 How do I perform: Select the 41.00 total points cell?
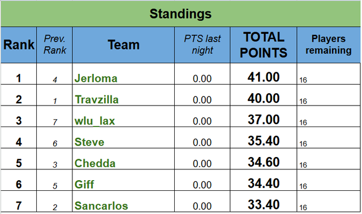[x=264, y=74]
